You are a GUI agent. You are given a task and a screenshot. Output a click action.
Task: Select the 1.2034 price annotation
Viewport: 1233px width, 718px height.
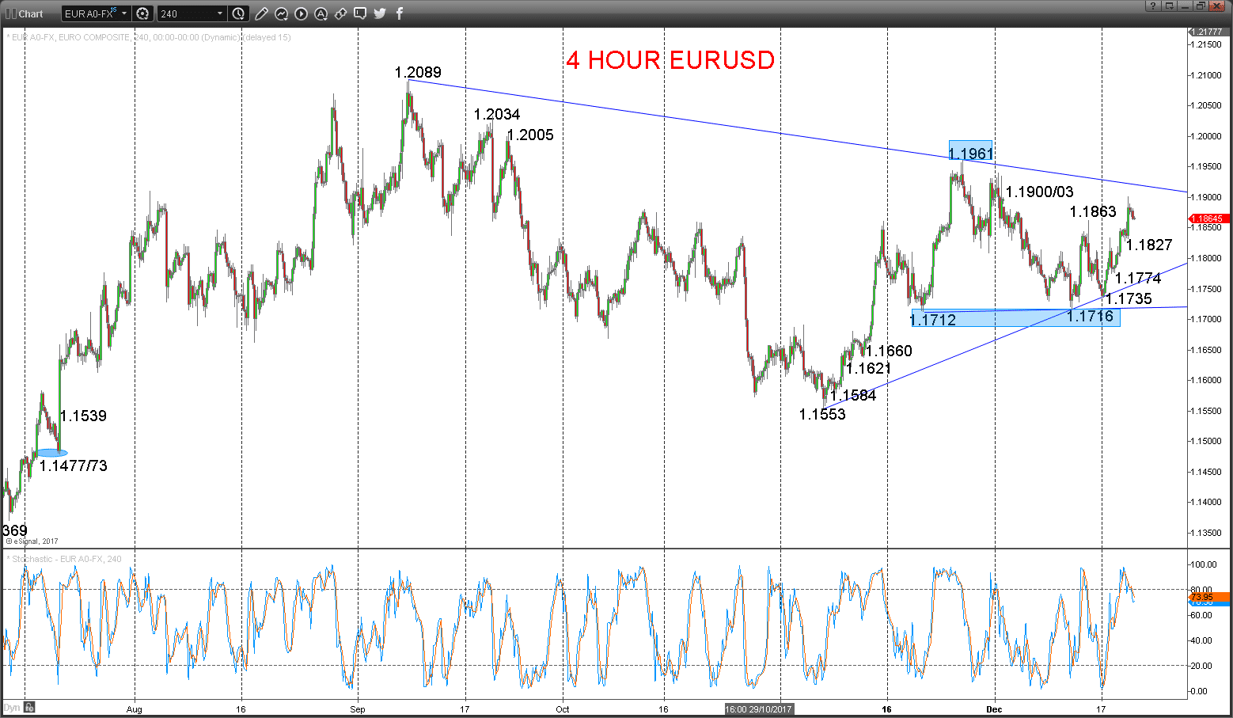497,115
